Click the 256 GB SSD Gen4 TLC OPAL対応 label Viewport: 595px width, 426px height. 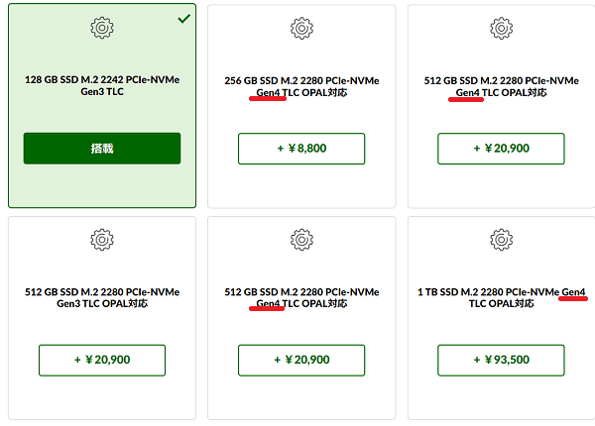[301, 86]
